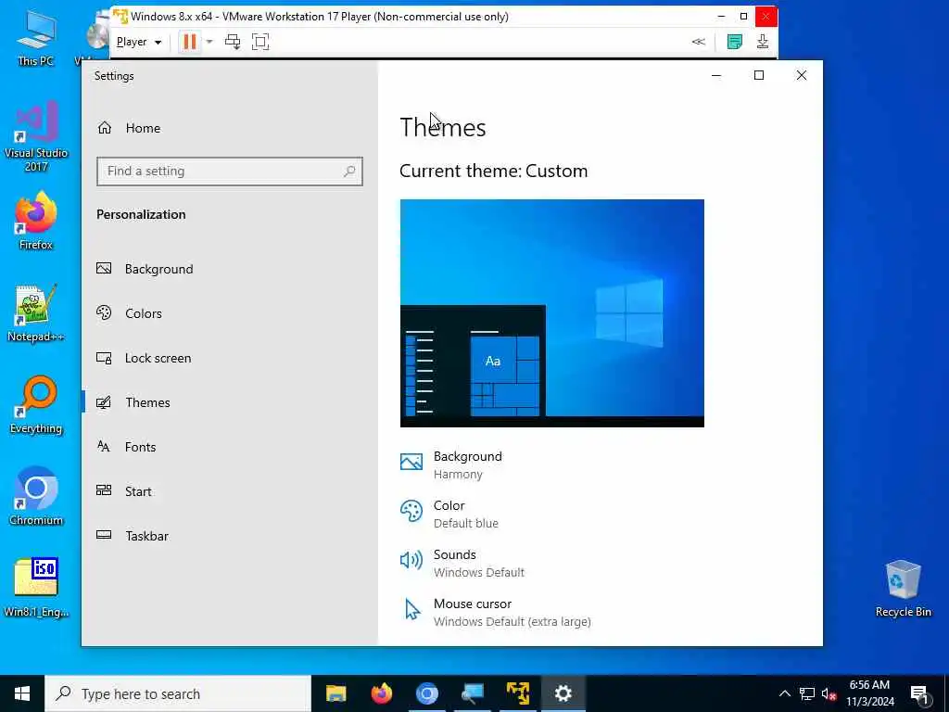Select Chromium desktop shortcut
The image size is (949, 712).
pos(36,497)
